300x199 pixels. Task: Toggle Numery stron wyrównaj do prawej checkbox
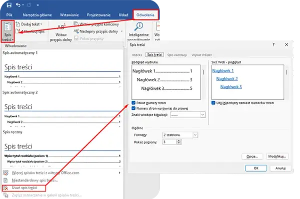[133, 108]
